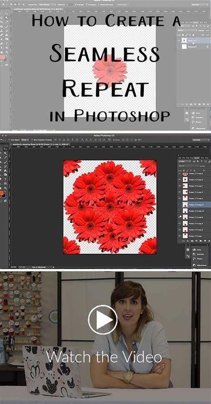
Task: Swap foreground and background colors in middle screenshot
Action: pos(5,192)
